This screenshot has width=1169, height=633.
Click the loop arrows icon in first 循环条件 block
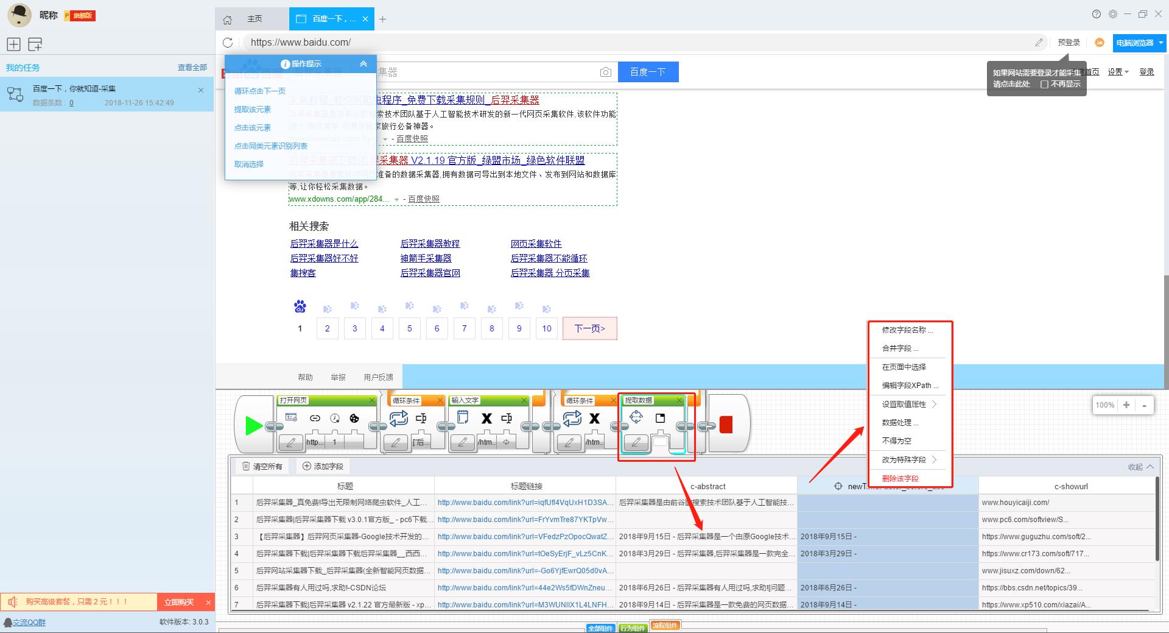398,418
